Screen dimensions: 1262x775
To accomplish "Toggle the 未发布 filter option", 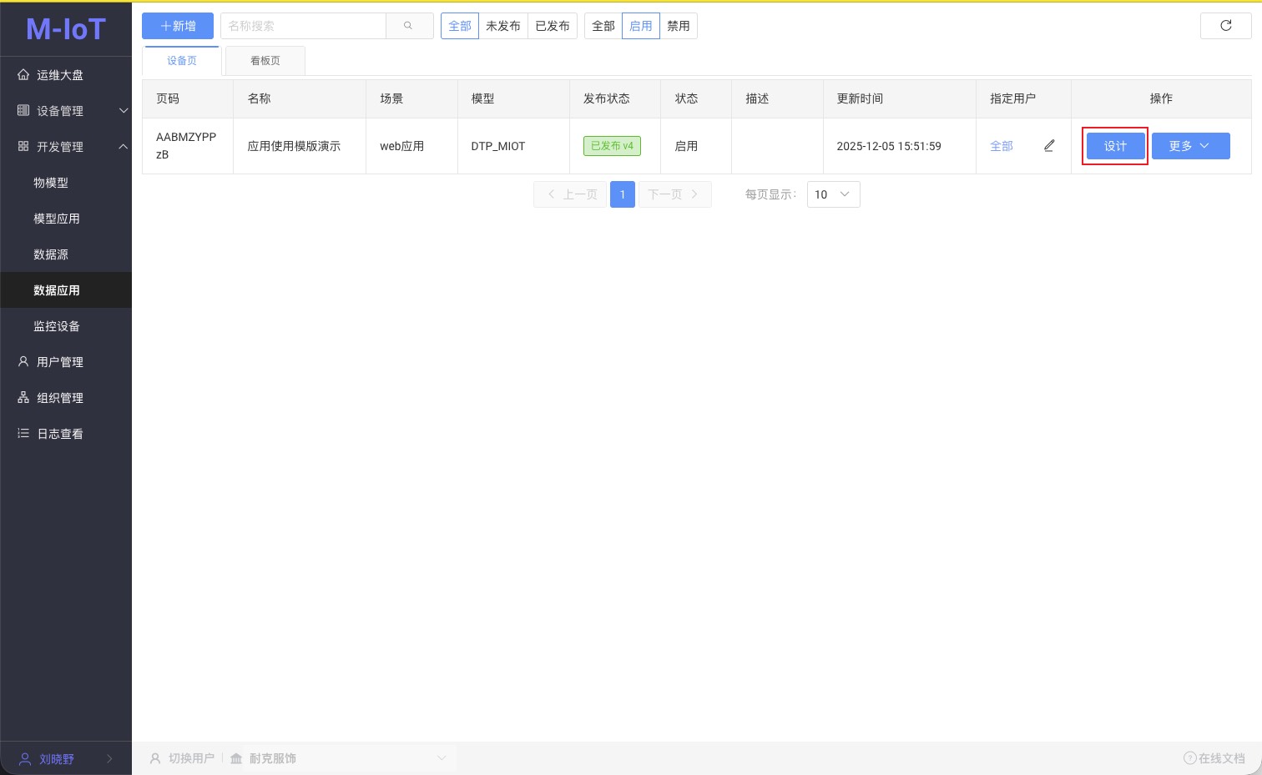I will (503, 25).
